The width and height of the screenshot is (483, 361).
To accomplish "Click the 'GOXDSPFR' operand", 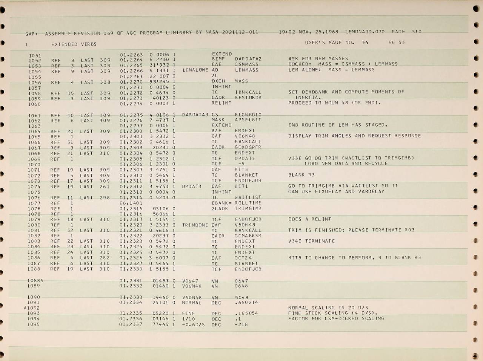I will click(x=248, y=147).
